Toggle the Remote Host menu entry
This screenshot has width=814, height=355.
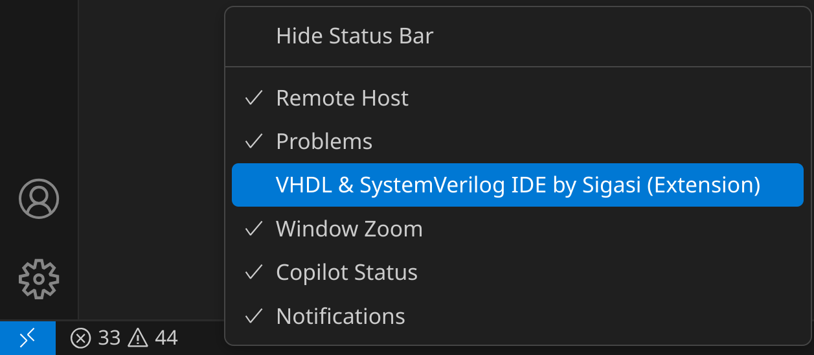[x=342, y=98]
